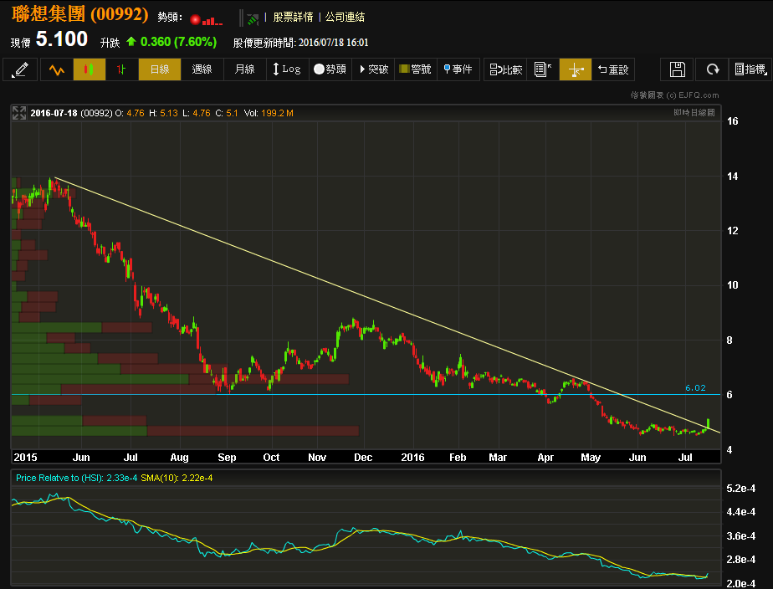Click the update time 2016/07/18 16:01
Screen dimensions: 773x589
pos(333,43)
